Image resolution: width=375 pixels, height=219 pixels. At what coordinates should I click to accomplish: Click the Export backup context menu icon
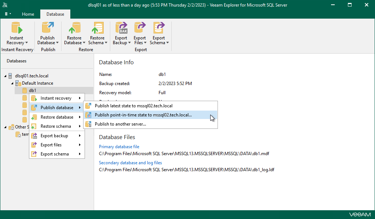click(34, 135)
